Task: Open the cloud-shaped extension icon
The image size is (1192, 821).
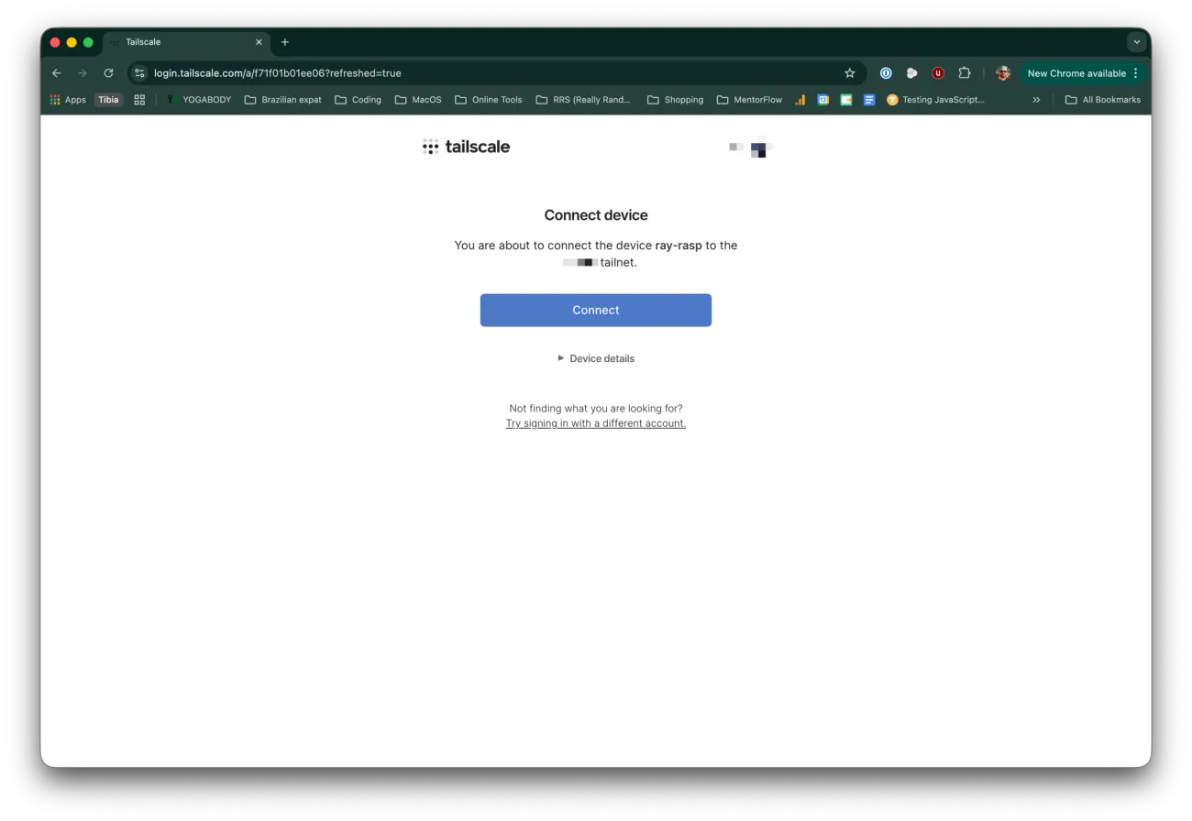Action: point(911,73)
